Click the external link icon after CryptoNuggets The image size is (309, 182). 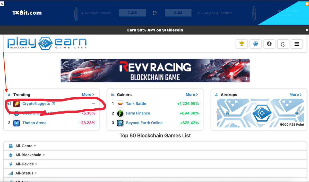(54, 103)
